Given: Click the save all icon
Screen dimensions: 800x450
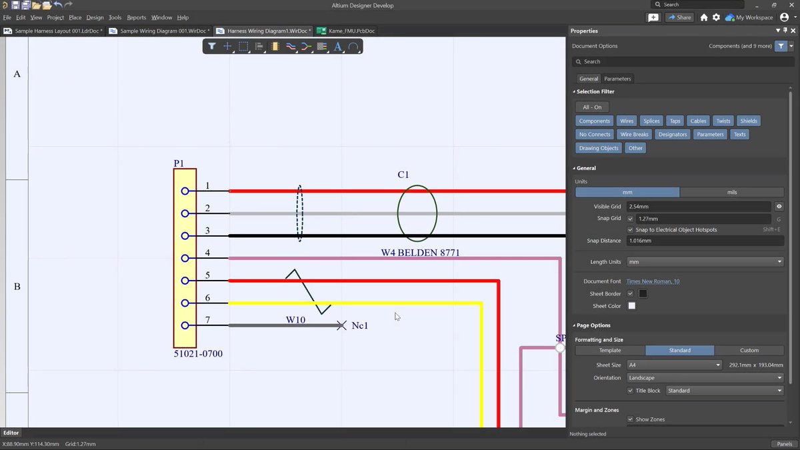Looking at the screenshot, I should [x=26, y=5].
